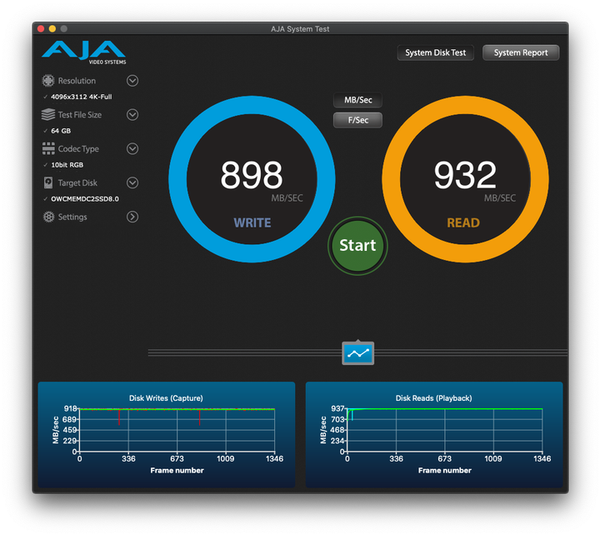The height and width of the screenshot is (535, 600).
Task: Expand the Codec Type chevron
Action: point(132,149)
